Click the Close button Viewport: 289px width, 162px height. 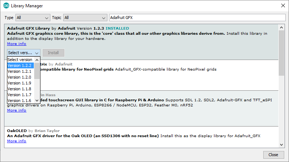(x=273, y=155)
